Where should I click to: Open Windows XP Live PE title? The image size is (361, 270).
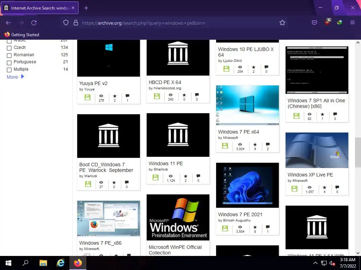(x=310, y=175)
